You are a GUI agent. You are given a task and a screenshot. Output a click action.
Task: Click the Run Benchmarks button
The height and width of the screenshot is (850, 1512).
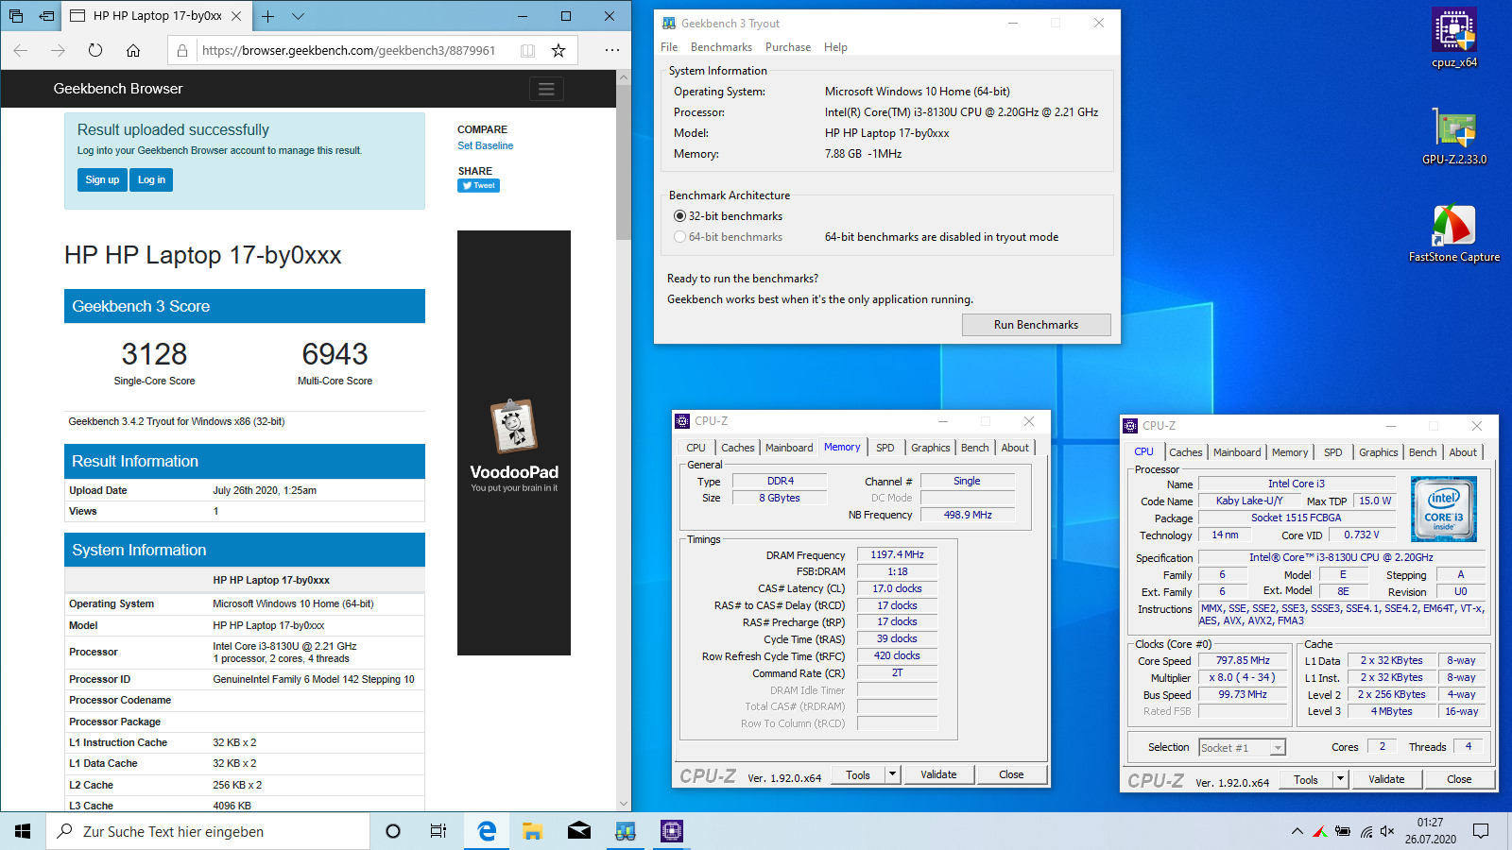[1036, 325]
